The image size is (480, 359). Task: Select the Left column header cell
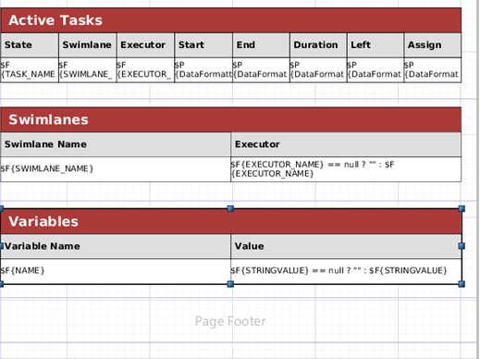(375, 45)
